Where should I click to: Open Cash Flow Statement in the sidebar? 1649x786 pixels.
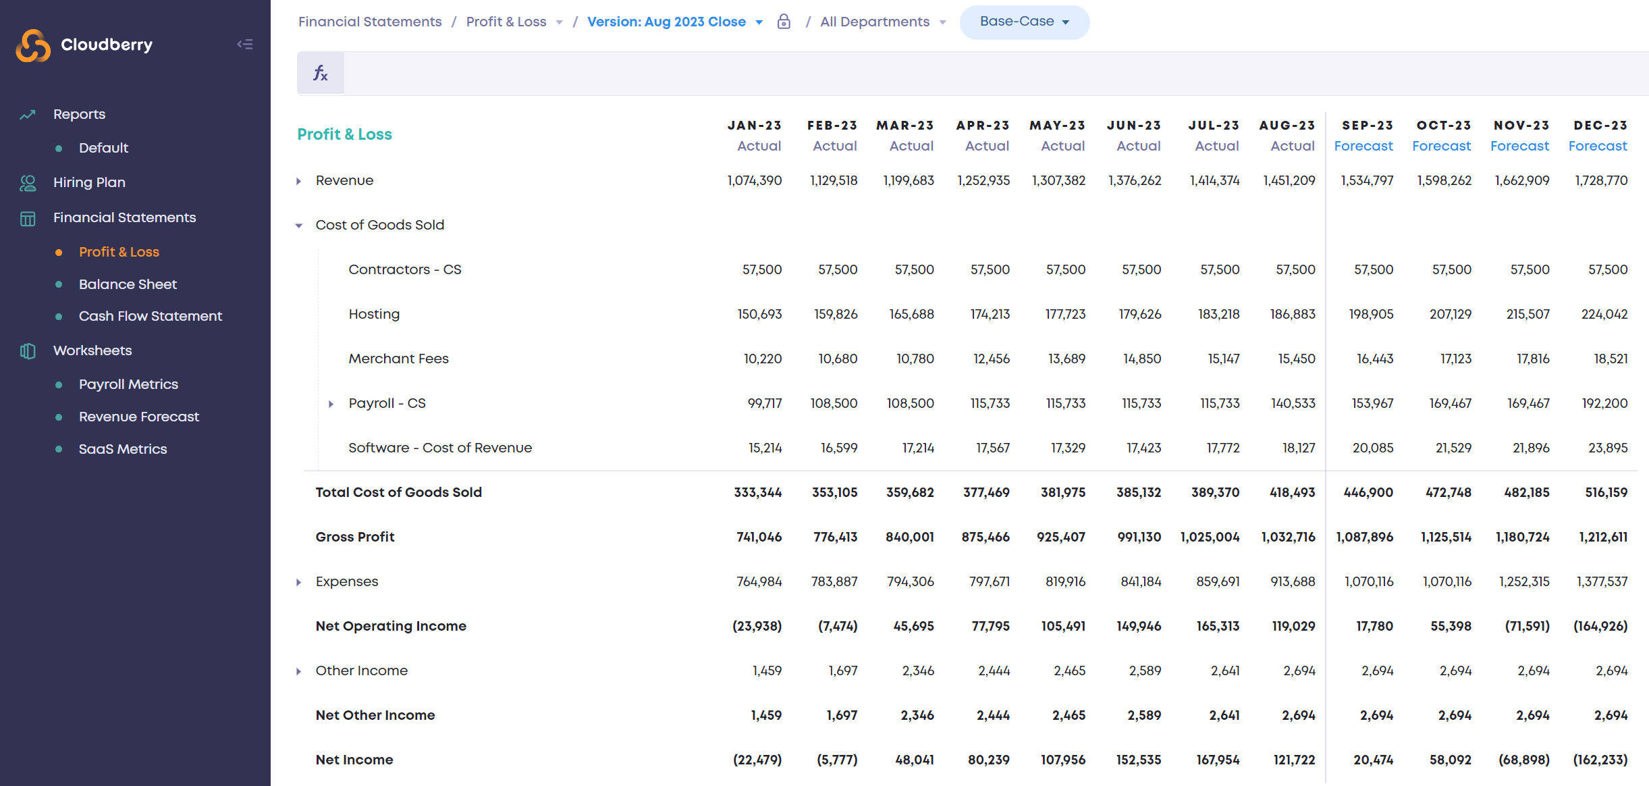pos(150,316)
